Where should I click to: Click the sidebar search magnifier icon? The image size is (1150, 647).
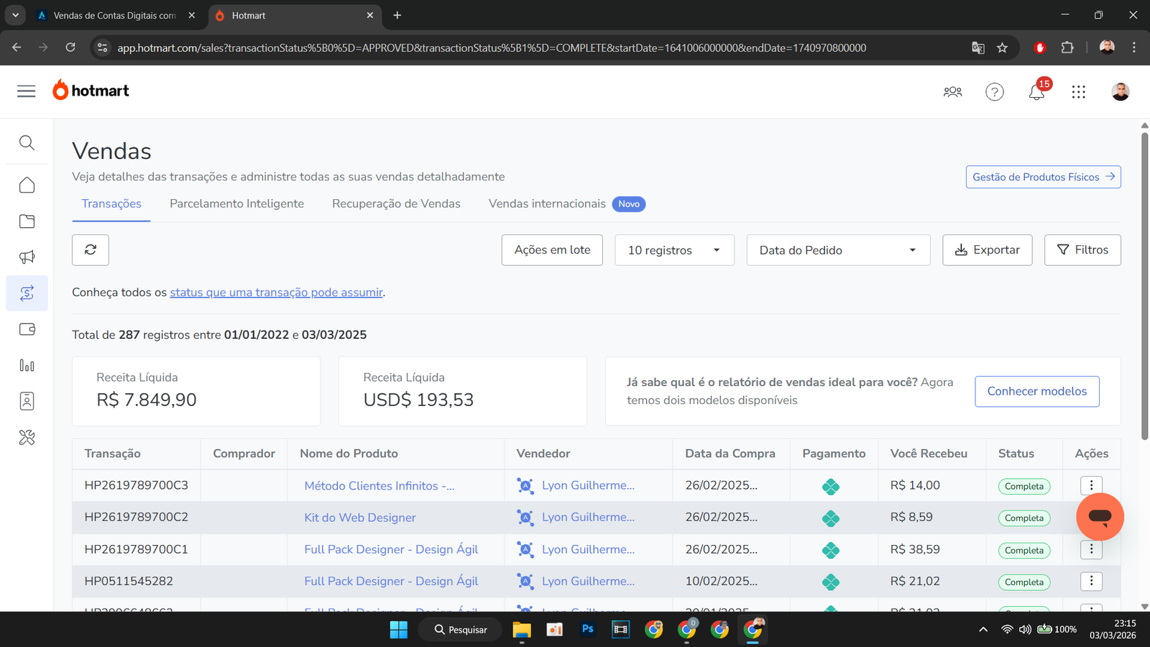click(27, 142)
